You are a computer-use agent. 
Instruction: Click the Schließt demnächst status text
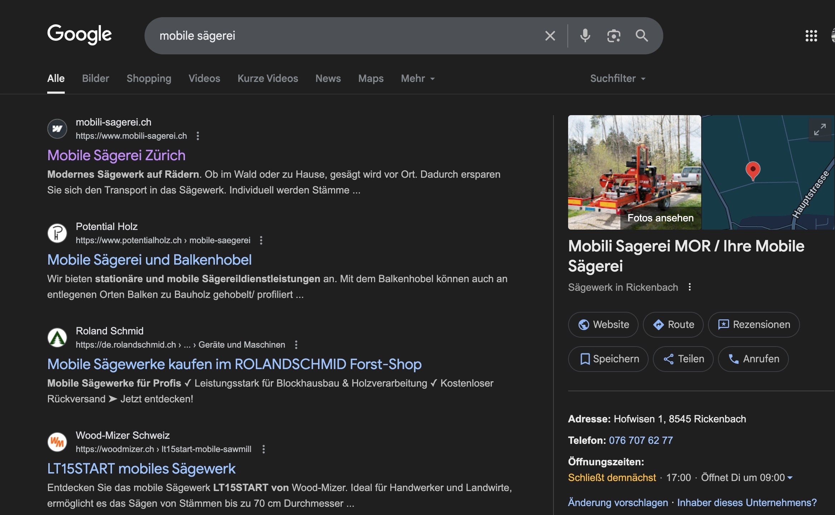[x=612, y=477]
